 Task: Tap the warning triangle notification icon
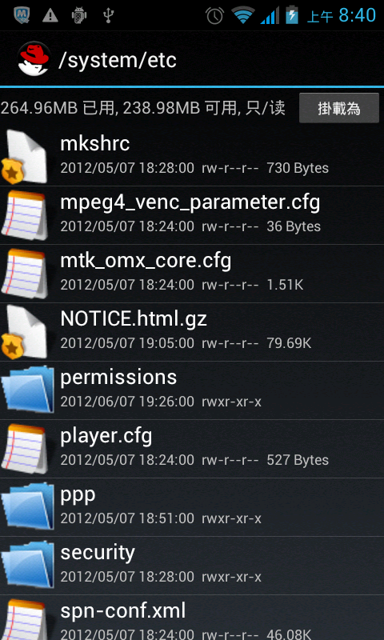click(50, 15)
